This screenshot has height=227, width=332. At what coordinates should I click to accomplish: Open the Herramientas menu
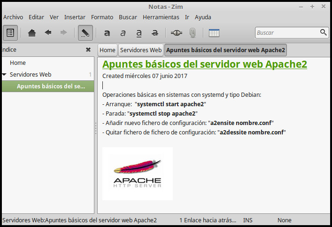click(161, 17)
